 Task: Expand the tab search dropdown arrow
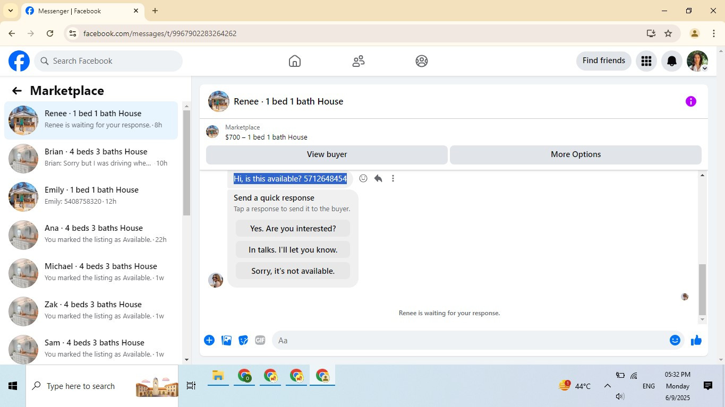click(11, 11)
